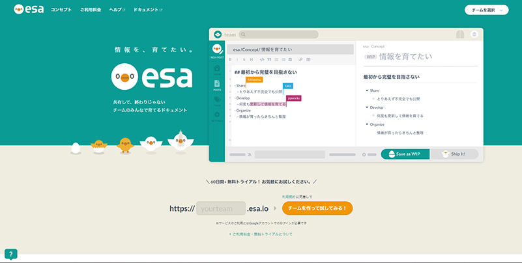The image size is (522, 263).
Task: Insert a code block with the code icon
Action: click(262, 59)
